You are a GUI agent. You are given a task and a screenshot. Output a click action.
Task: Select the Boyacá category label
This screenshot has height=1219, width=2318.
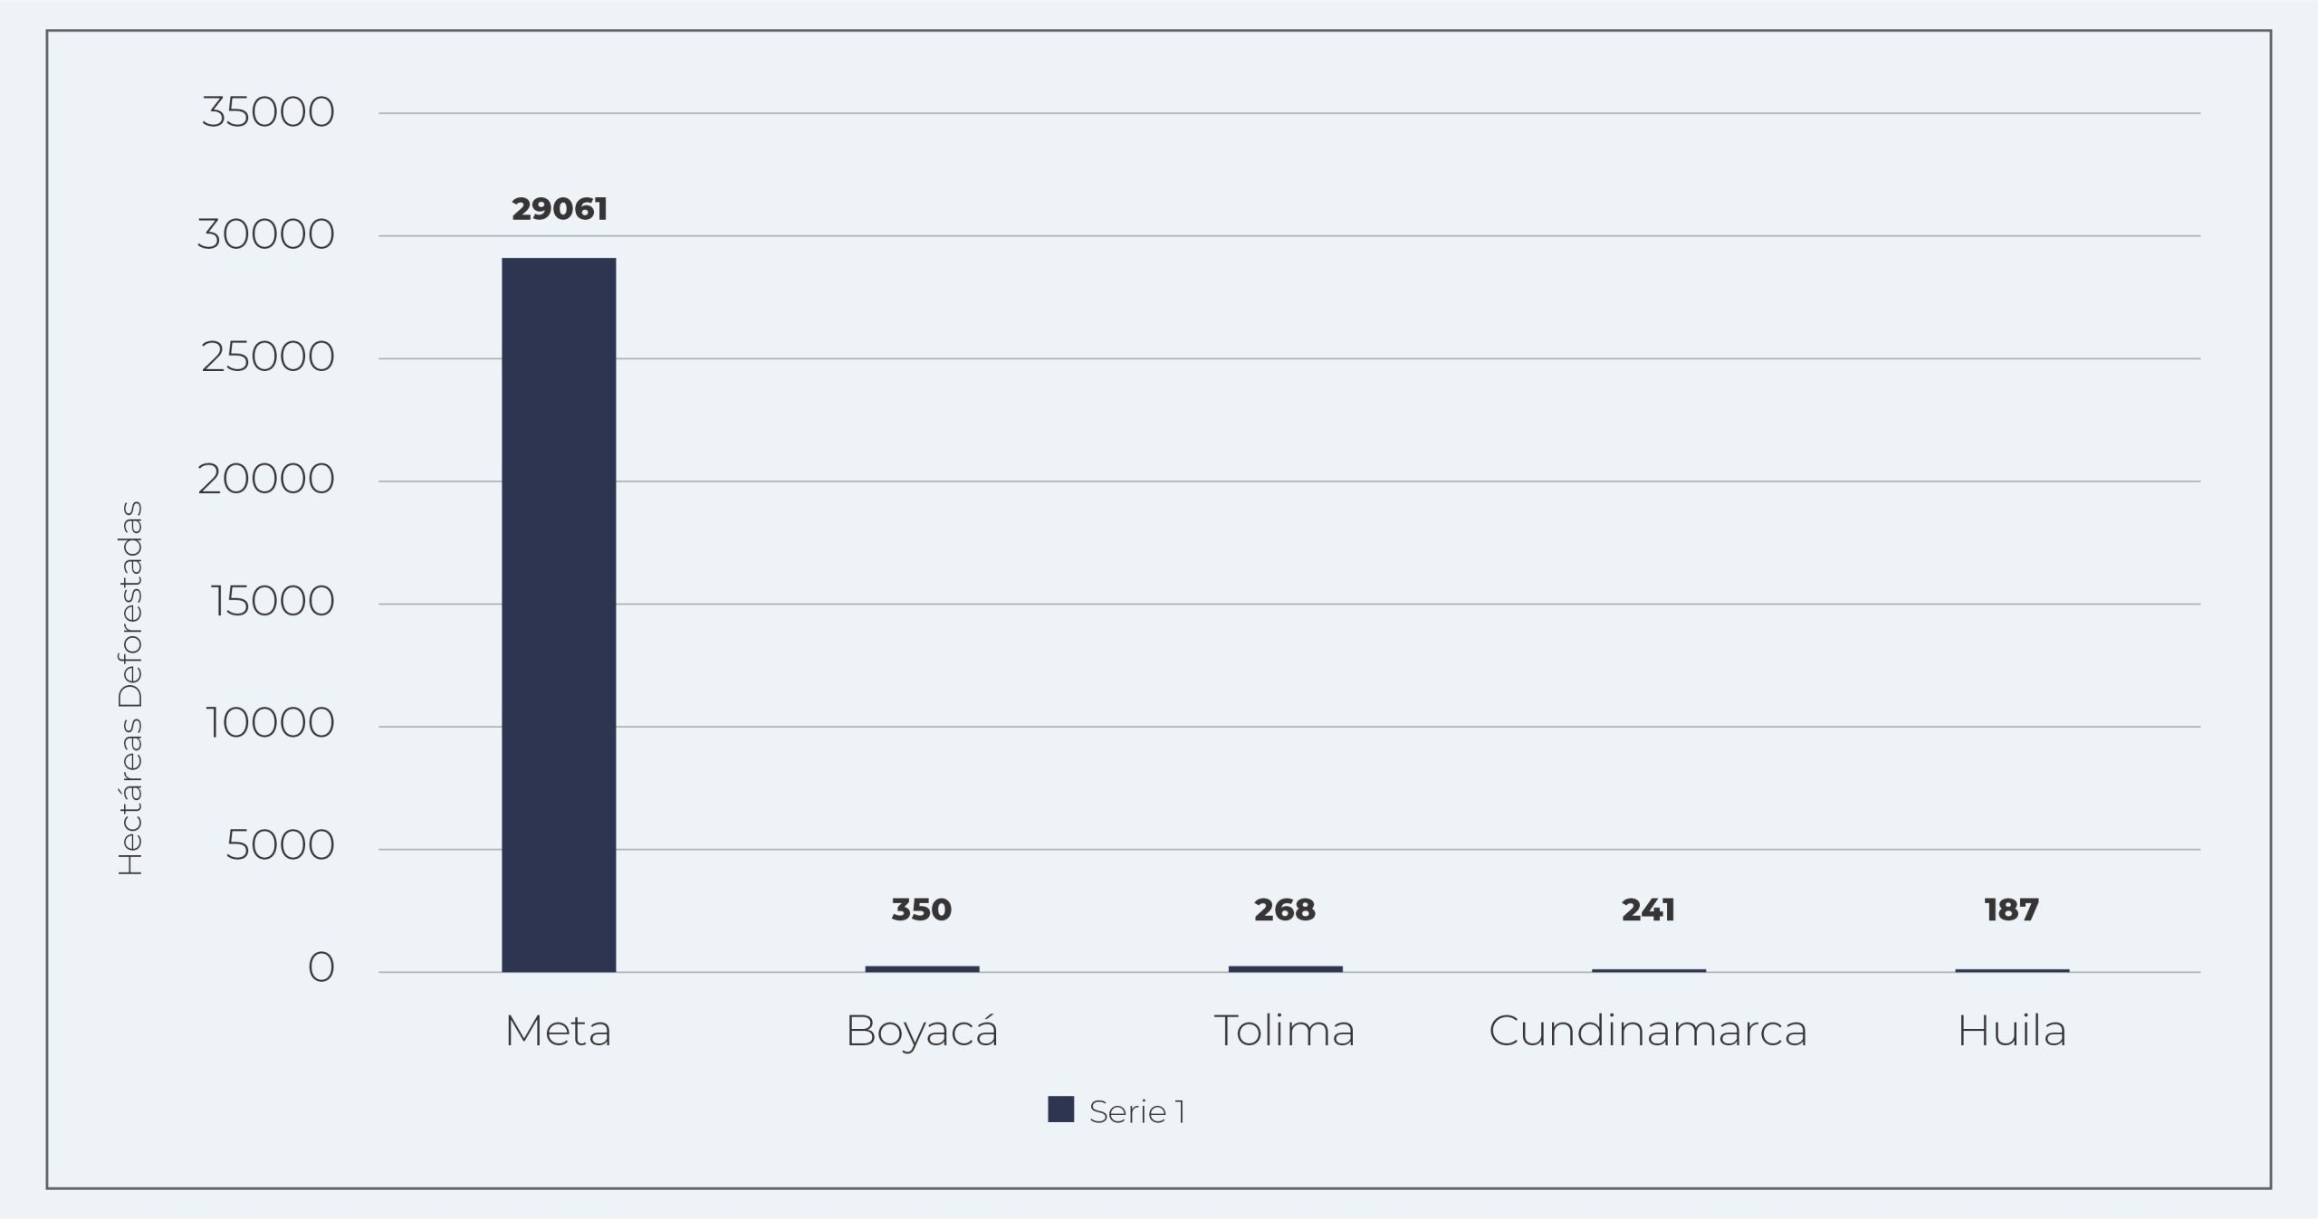922,1031
